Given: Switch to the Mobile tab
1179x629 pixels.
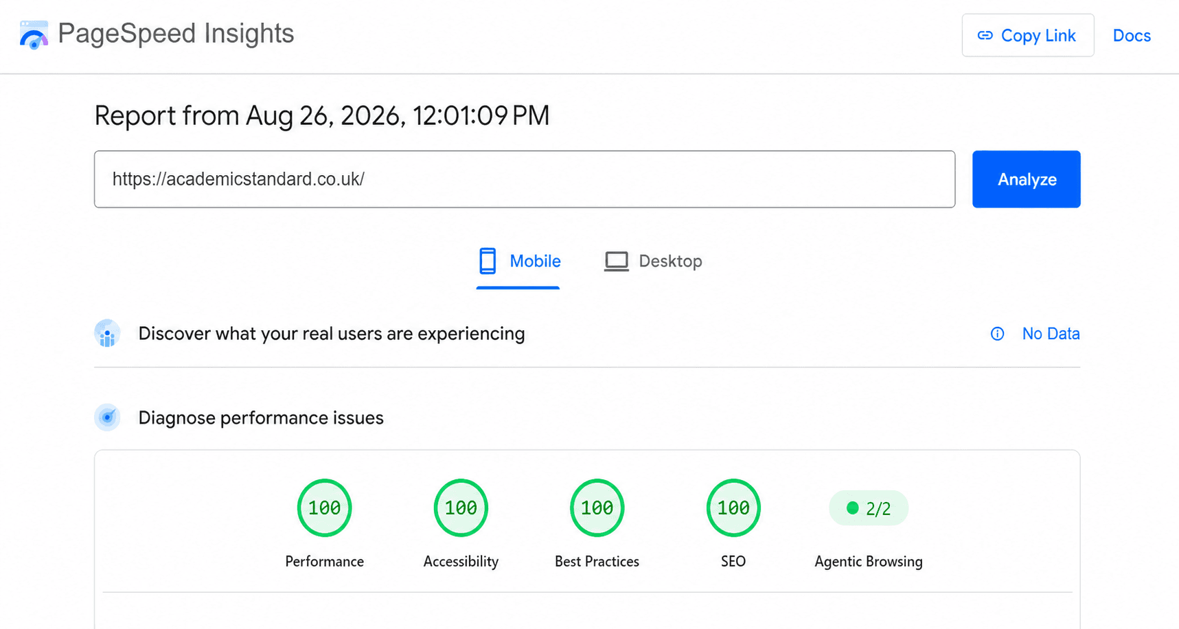Looking at the screenshot, I should [519, 262].
